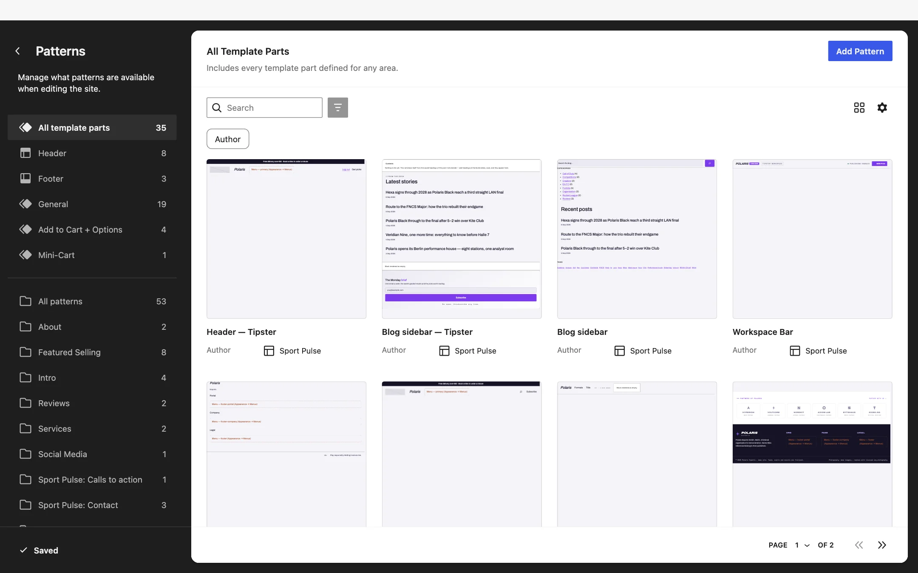Click Sport Pulse text under Blog sidebar

[x=651, y=351]
